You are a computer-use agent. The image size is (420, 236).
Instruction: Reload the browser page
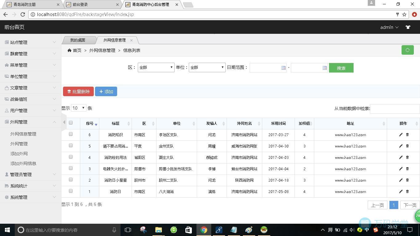[22, 14]
